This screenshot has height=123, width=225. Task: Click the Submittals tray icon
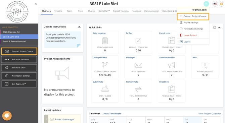click(105, 89)
